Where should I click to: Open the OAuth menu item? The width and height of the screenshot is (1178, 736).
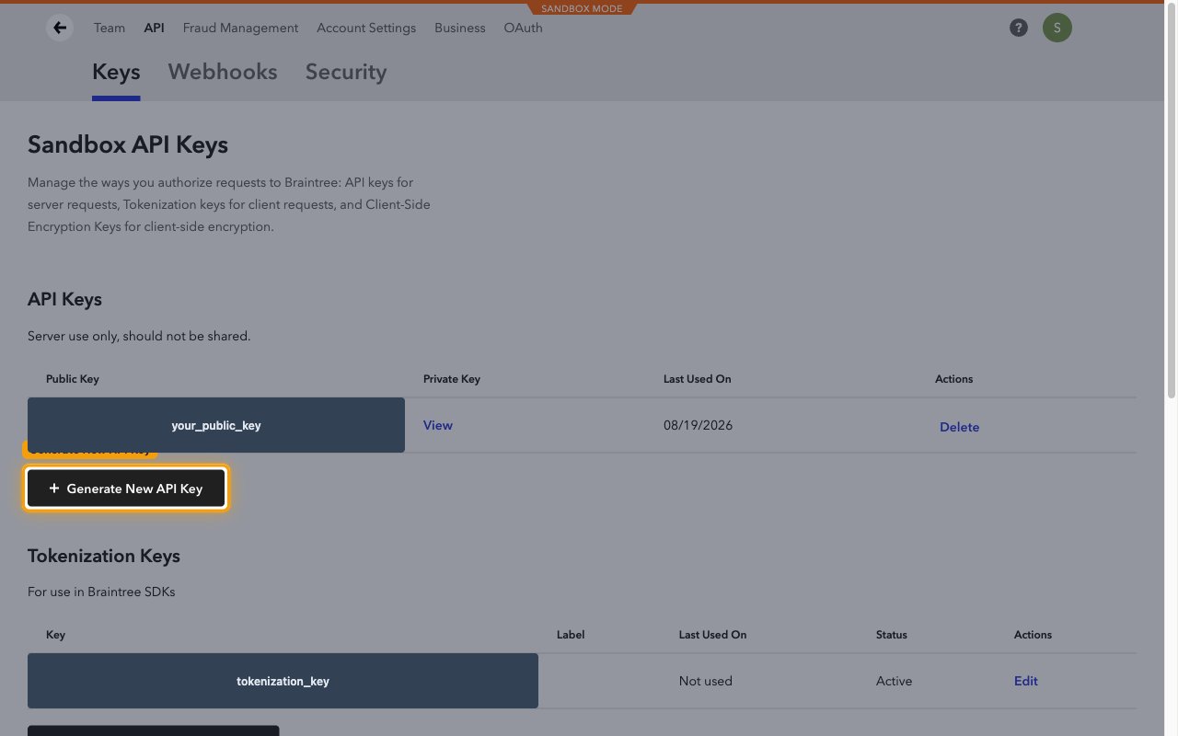pyautogui.click(x=523, y=28)
